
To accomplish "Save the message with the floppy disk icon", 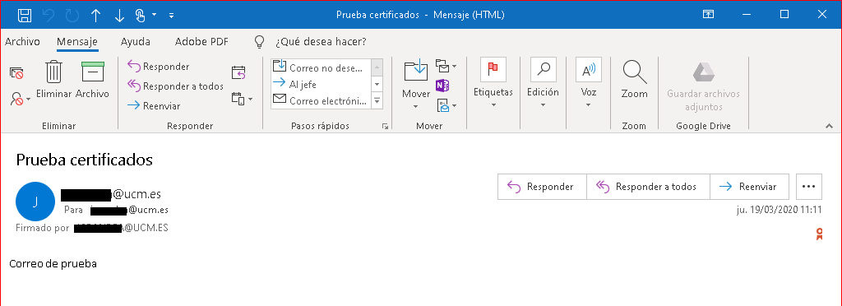I will click(x=25, y=15).
